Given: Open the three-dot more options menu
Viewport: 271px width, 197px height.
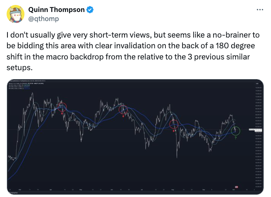Looking at the screenshot, I should (x=260, y=10).
